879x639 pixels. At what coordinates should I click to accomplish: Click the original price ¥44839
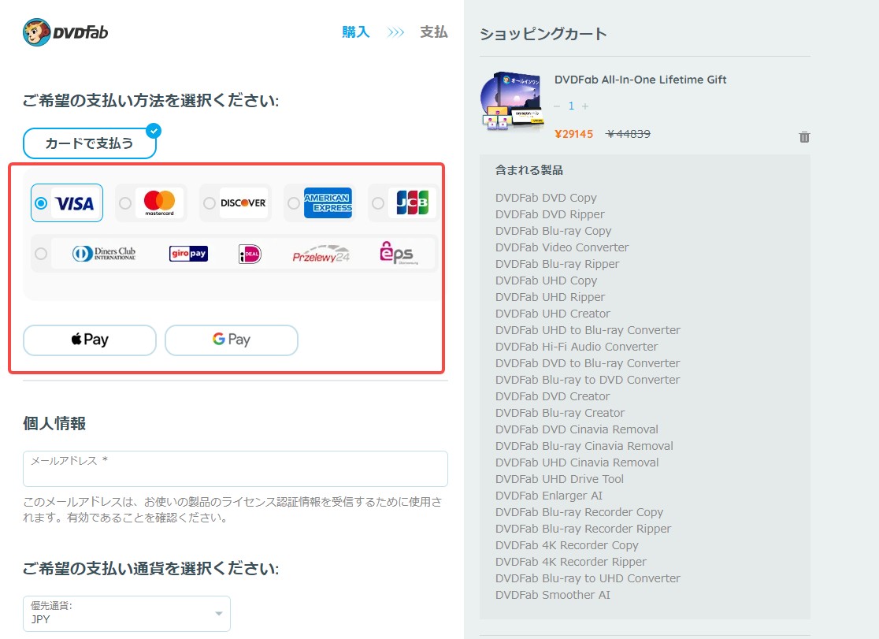coord(629,134)
